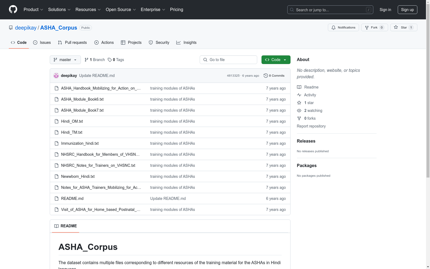Open the Packages section heading
Image resolution: width=430 pixels, height=269 pixels.
[x=307, y=165]
